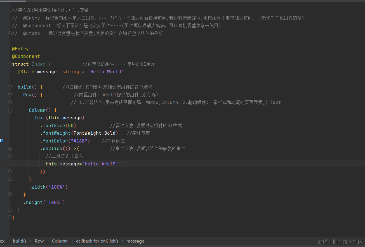
Task: Collapse the top decorator comment block
Action: click(10, 10)
